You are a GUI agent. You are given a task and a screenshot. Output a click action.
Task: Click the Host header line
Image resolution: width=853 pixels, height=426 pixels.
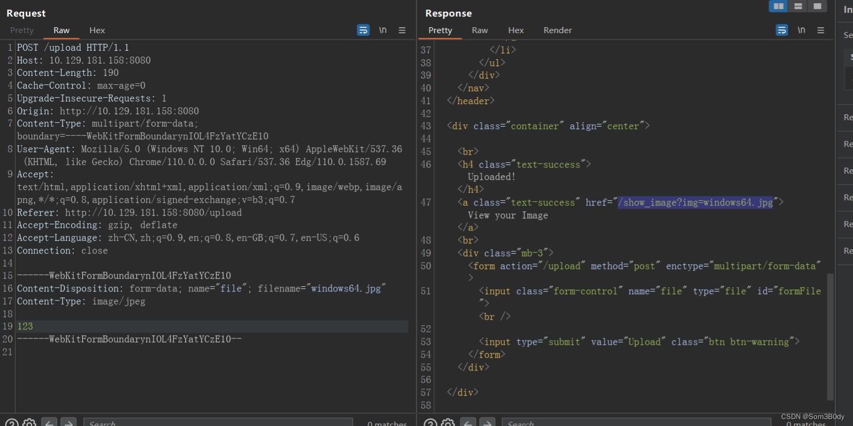tap(84, 60)
